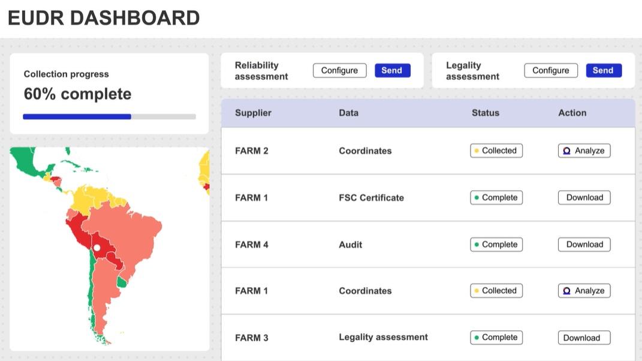Click the FARM 3 supplier cell
642x361 pixels.
[x=251, y=338]
